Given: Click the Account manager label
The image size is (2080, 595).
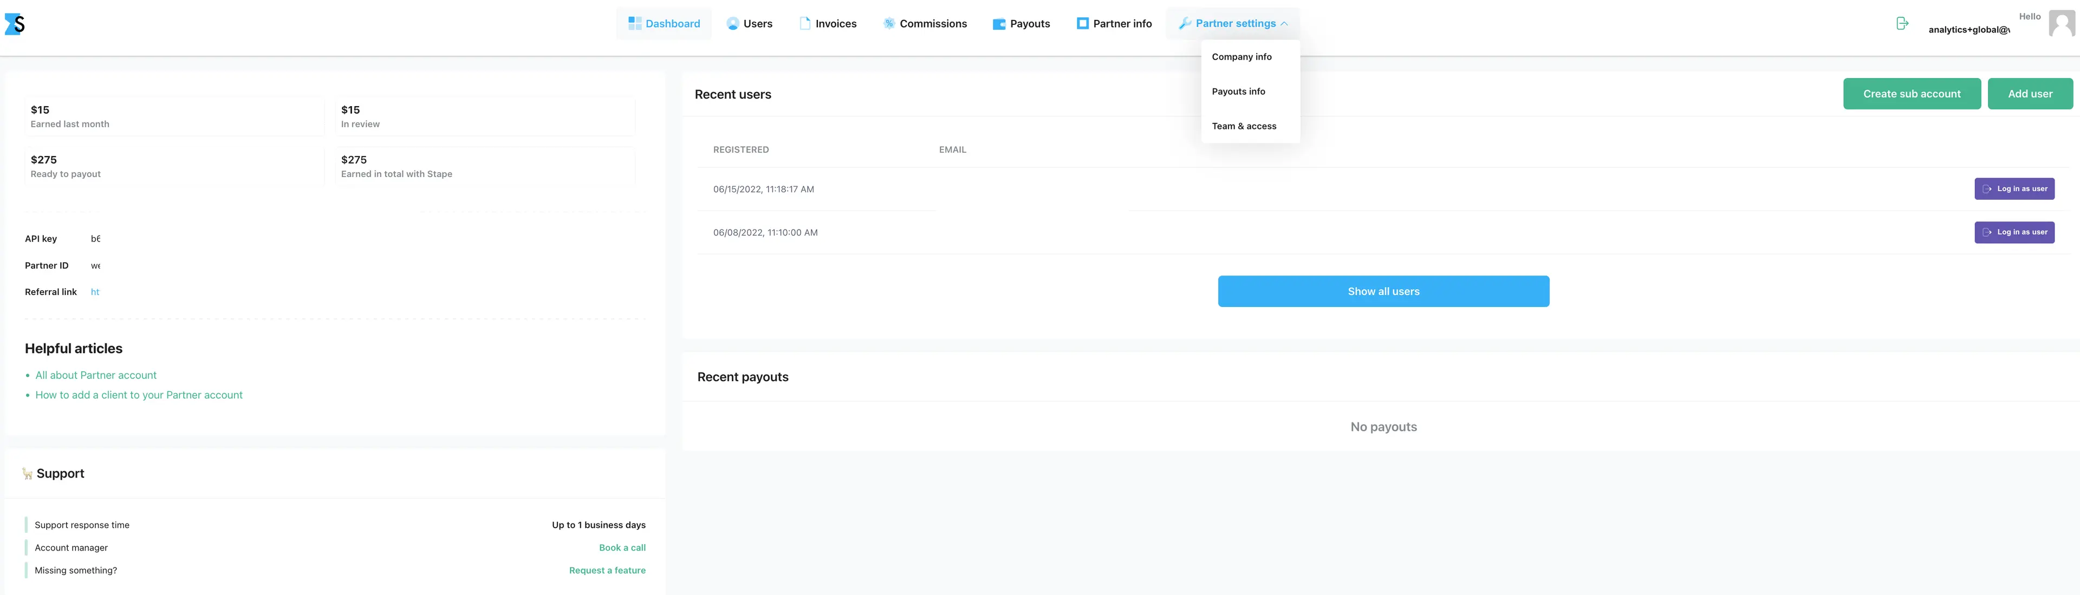Looking at the screenshot, I should pos(71,548).
